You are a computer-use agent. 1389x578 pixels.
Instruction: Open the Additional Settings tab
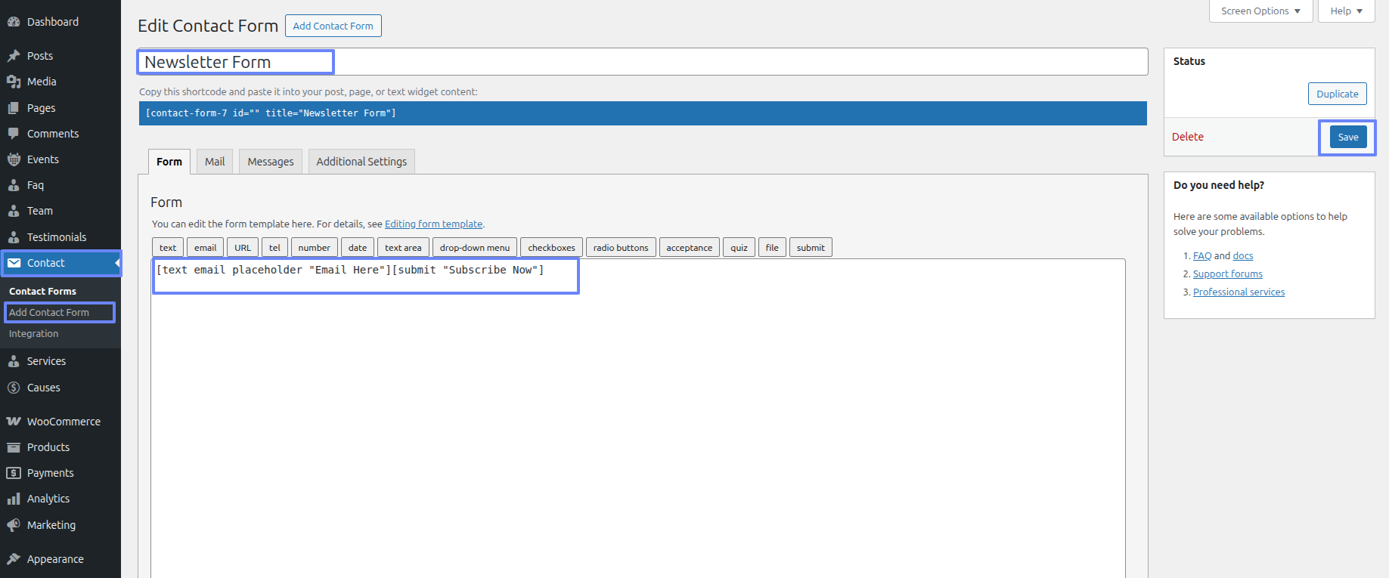361,162
